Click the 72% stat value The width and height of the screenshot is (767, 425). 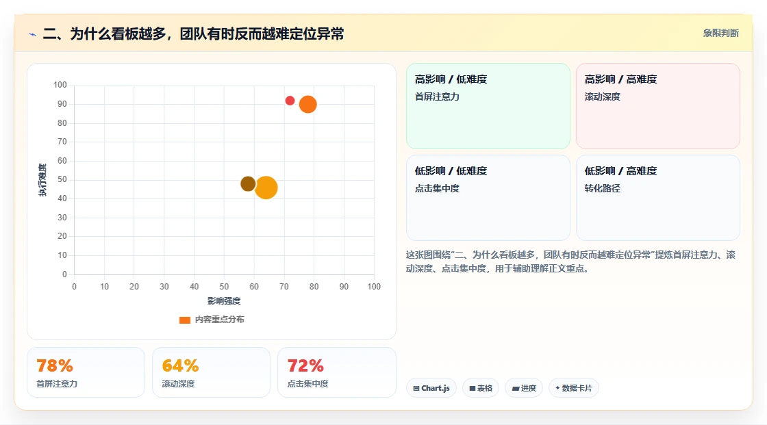pyautogui.click(x=305, y=366)
